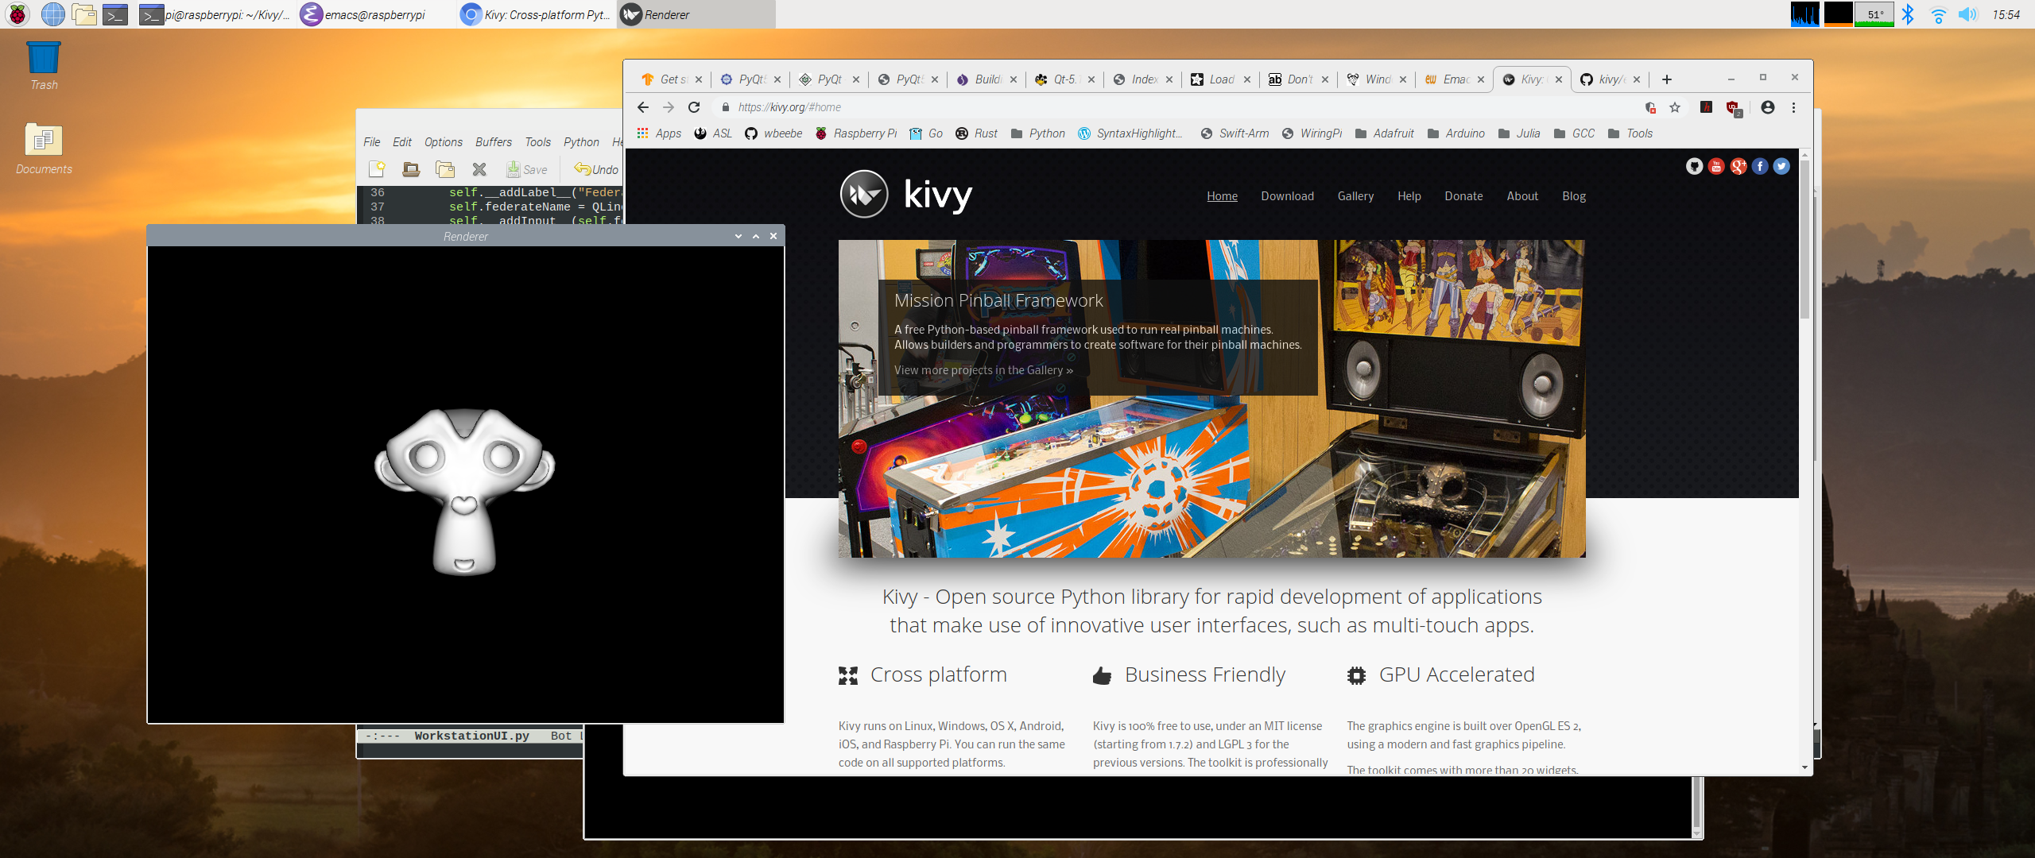Click the Chrome address bar URL field
The width and height of the screenshot is (2035, 858).
coord(1176,107)
